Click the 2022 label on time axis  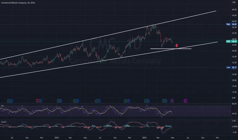57,137
